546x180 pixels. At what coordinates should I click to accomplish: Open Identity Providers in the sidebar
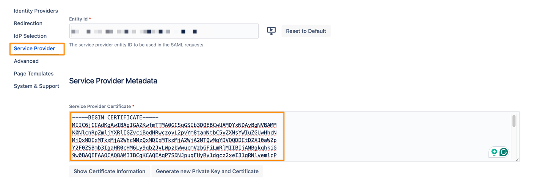tap(36, 11)
